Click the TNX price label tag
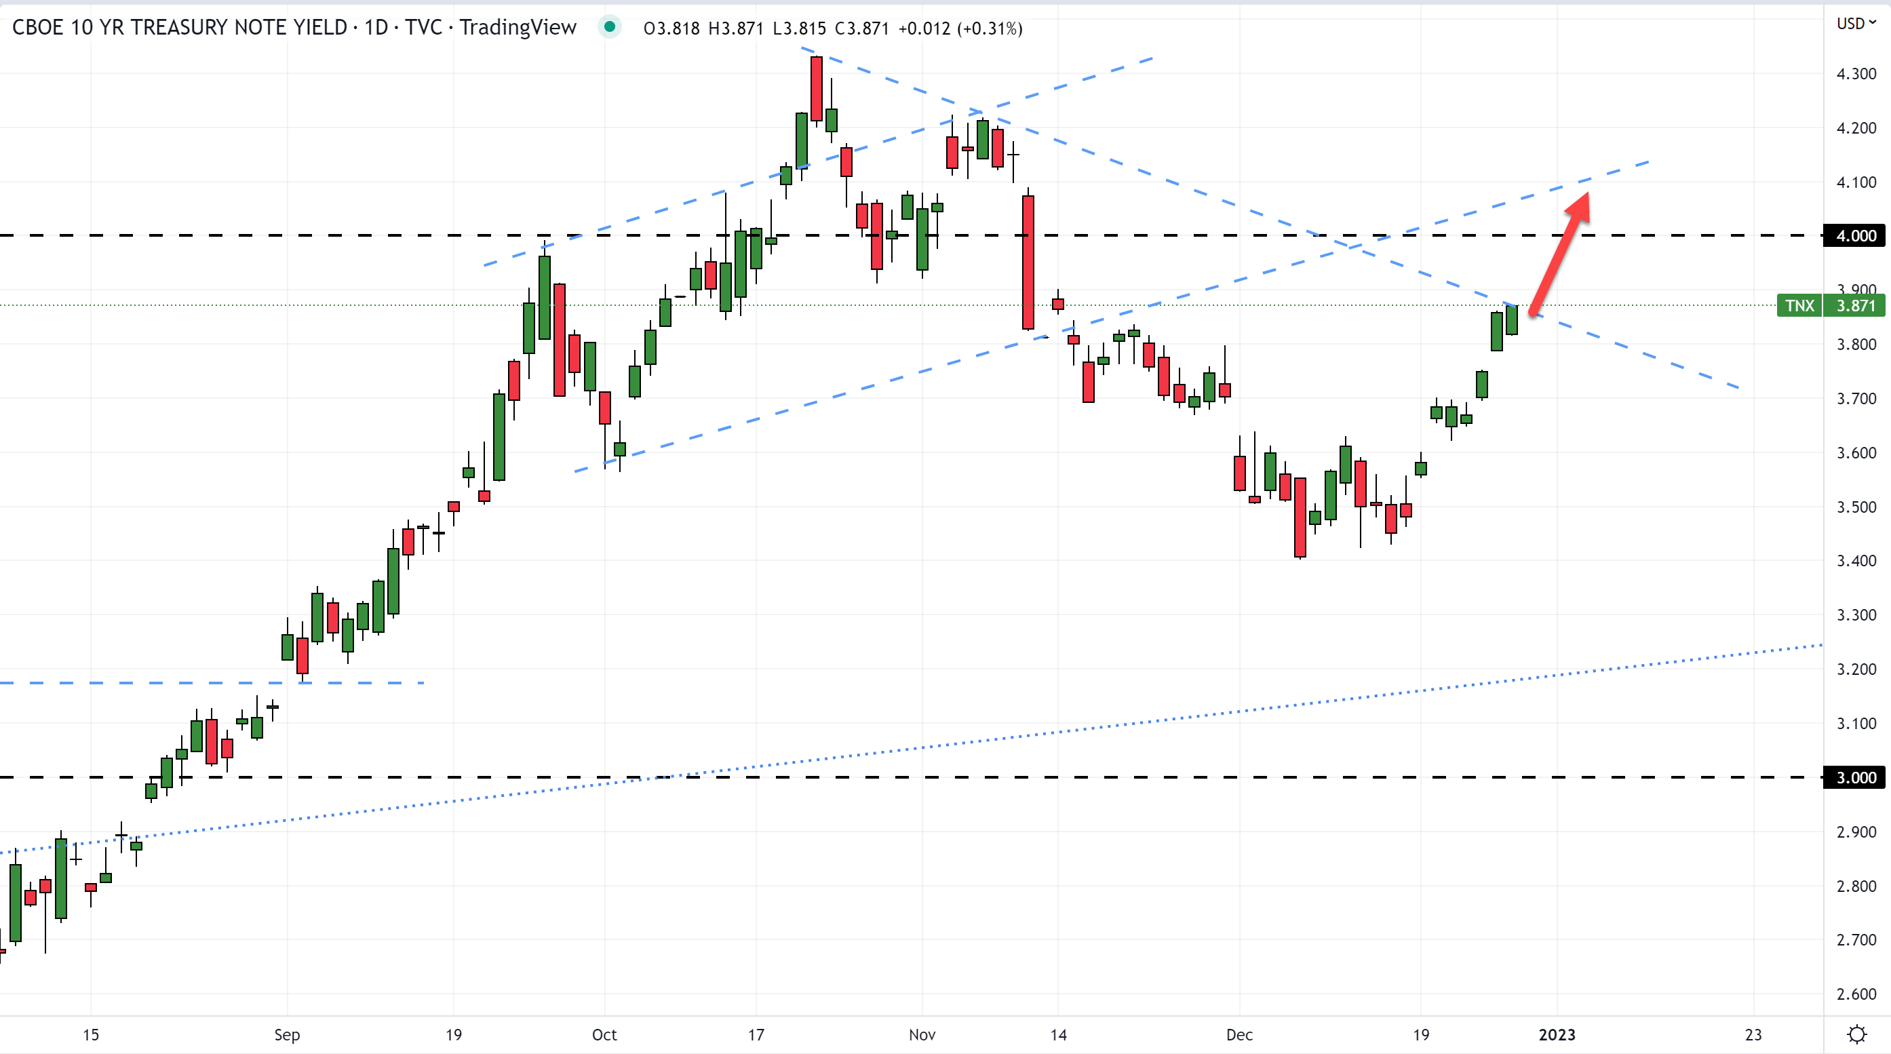 click(x=1799, y=305)
